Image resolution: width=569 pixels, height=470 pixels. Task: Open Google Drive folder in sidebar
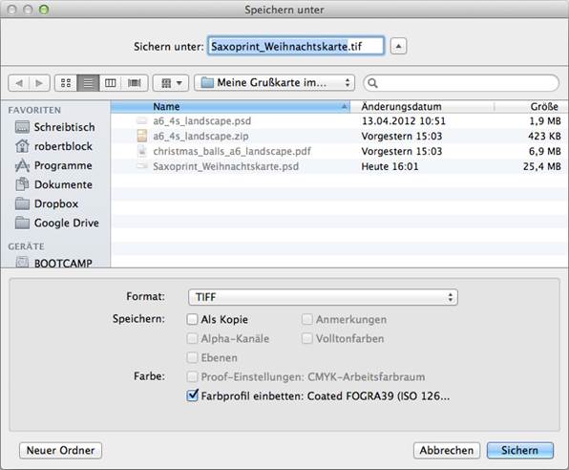point(57,223)
